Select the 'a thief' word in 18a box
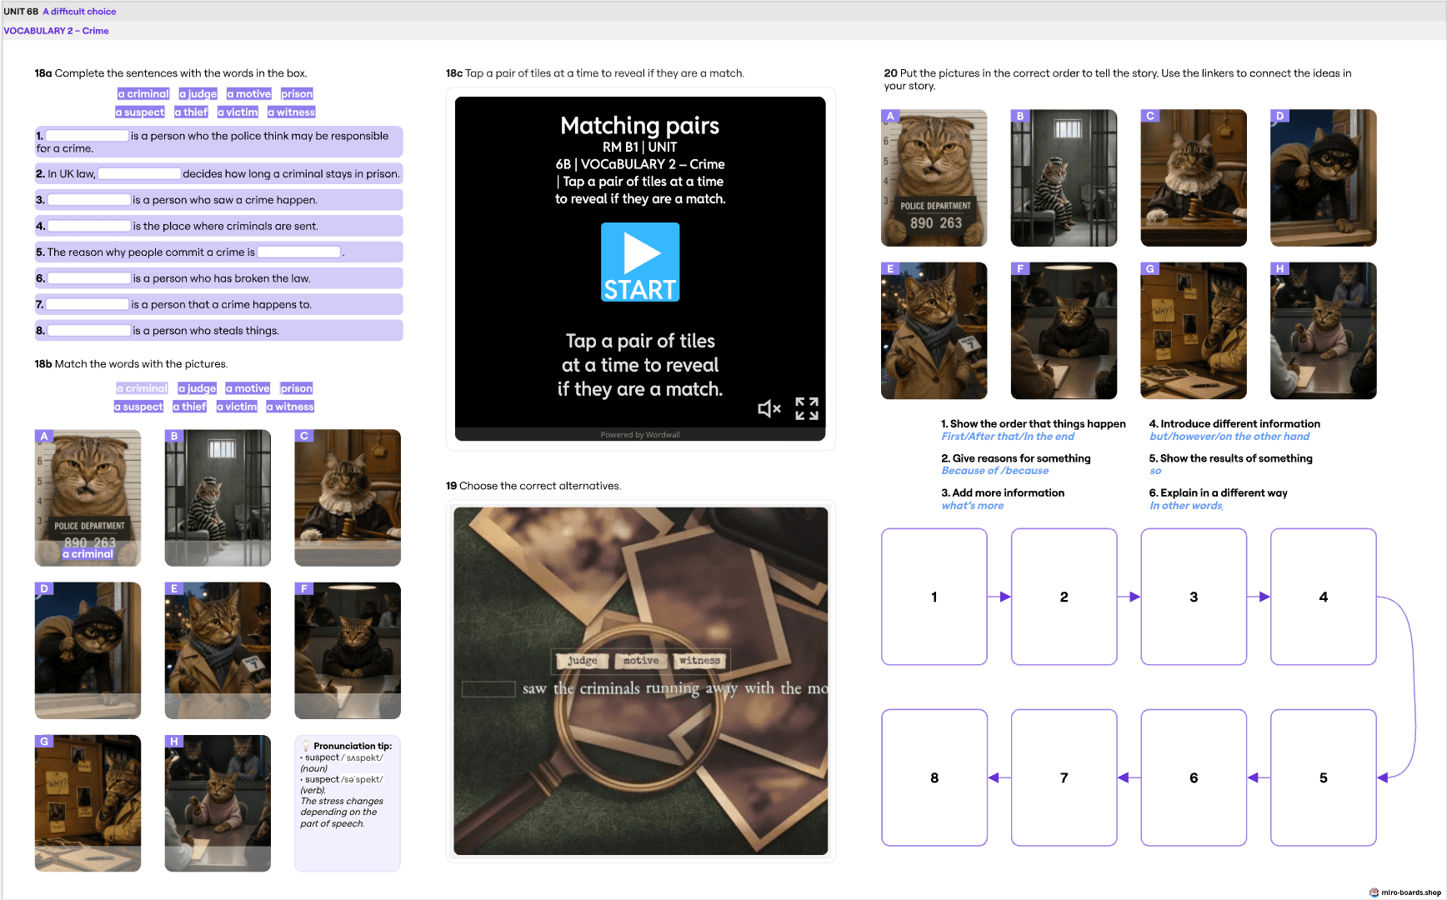Image resolution: width=1447 pixels, height=900 pixels. coord(191,112)
